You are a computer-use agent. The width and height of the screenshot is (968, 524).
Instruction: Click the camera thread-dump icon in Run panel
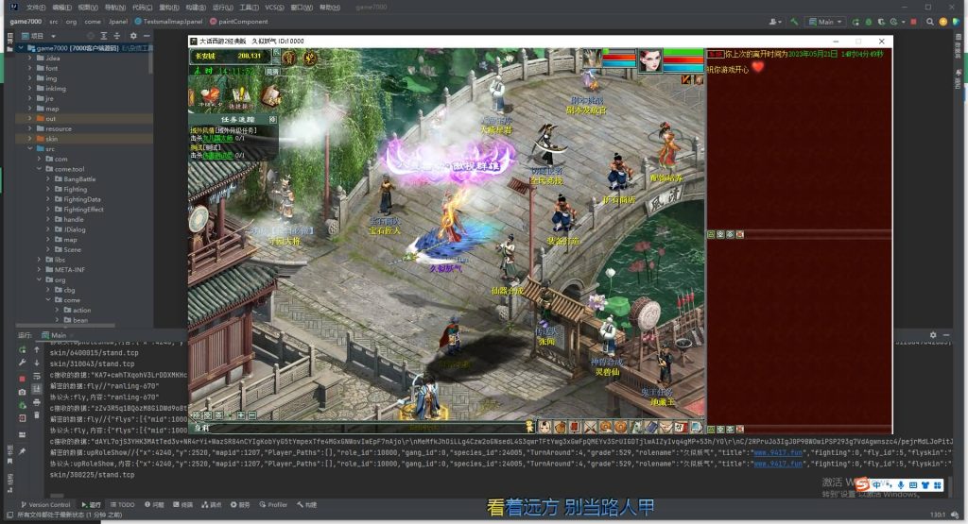pos(22,391)
